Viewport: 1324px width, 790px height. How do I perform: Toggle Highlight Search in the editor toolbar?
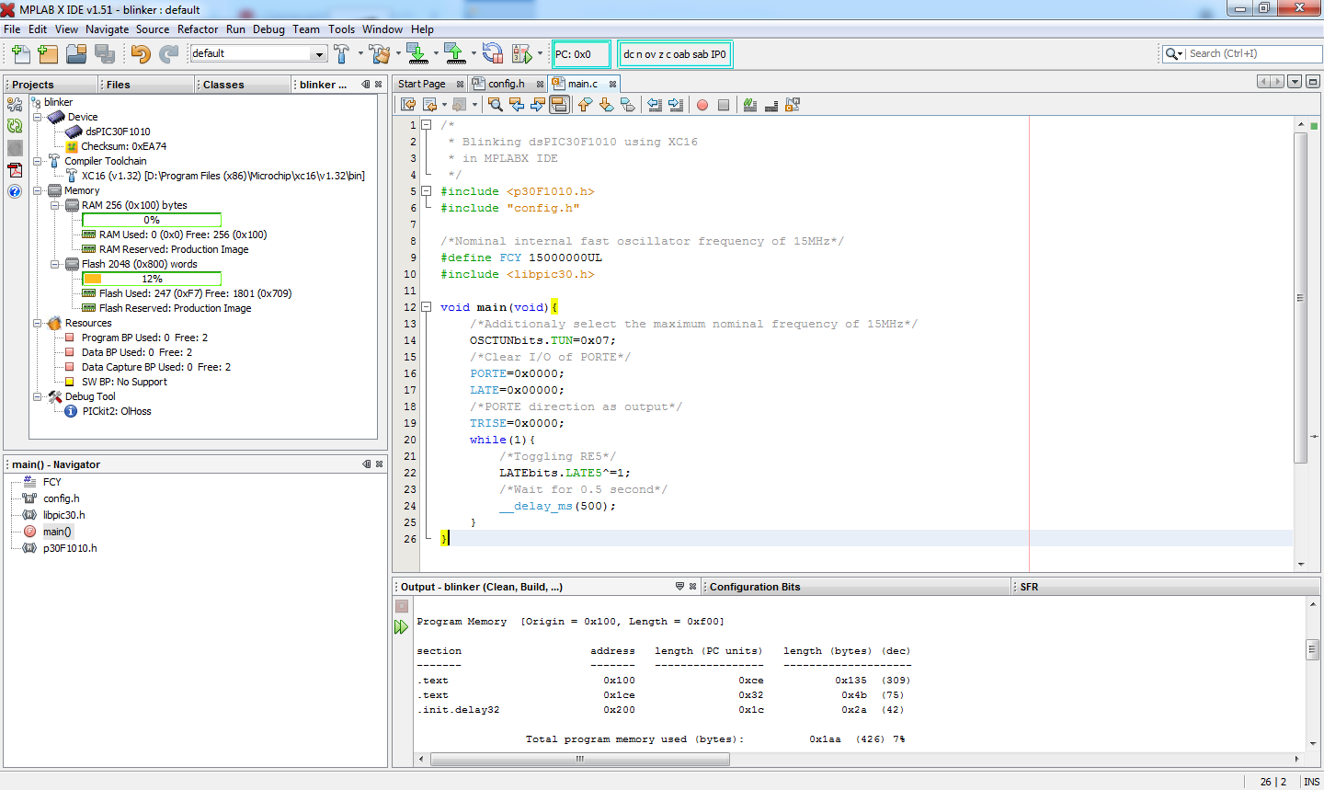pyautogui.click(x=558, y=104)
